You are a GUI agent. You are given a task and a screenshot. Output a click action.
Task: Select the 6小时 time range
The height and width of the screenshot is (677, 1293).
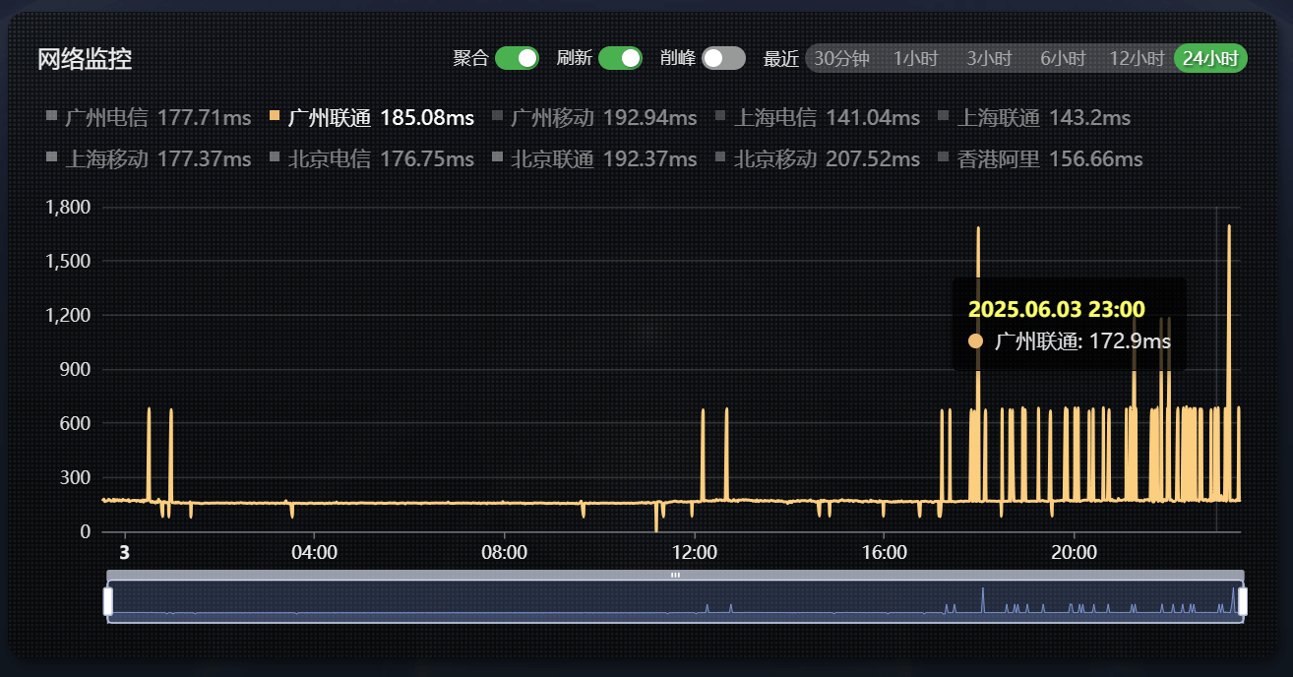click(1063, 59)
